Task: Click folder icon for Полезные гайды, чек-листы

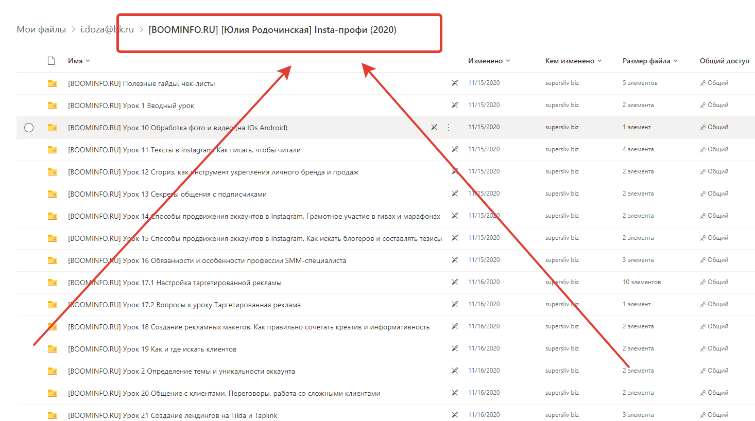Action: point(53,83)
